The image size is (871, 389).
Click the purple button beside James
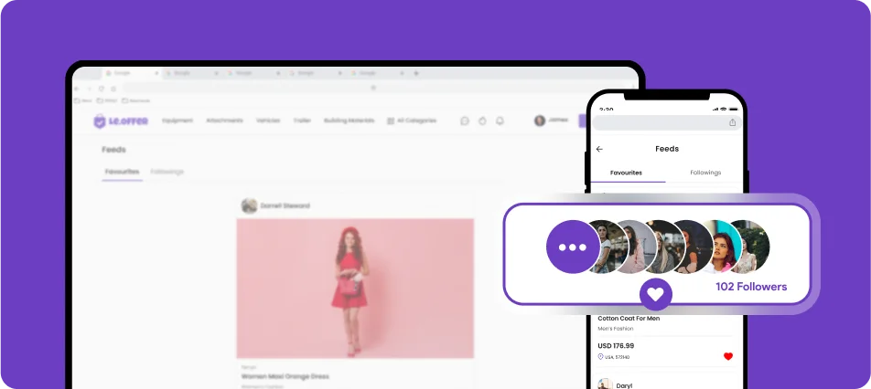coord(582,121)
